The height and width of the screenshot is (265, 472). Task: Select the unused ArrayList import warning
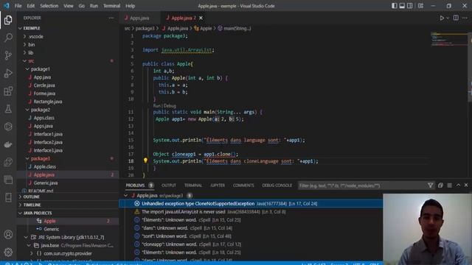(x=251, y=211)
